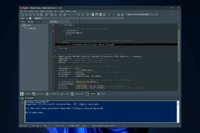Open the (globals) scope dropdown

(78, 18)
